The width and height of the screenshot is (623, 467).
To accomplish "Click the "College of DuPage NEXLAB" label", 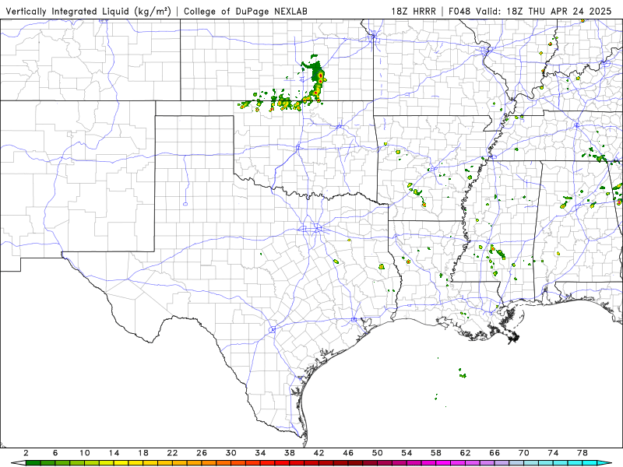I will point(245,11).
